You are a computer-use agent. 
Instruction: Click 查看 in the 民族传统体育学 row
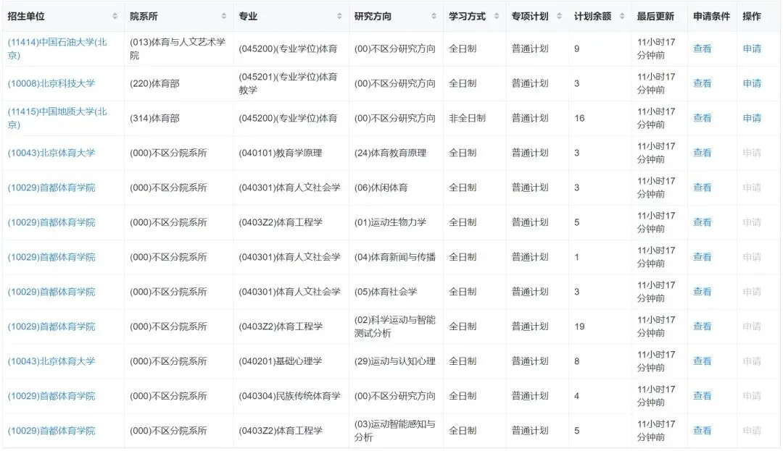[x=702, y=396]
